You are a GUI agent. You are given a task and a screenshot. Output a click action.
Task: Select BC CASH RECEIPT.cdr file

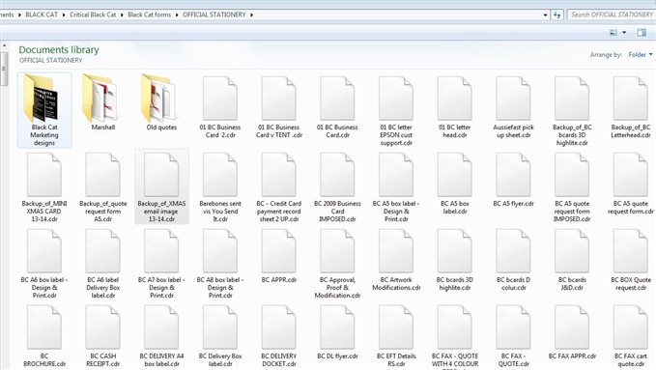click(x=103, y=336)
